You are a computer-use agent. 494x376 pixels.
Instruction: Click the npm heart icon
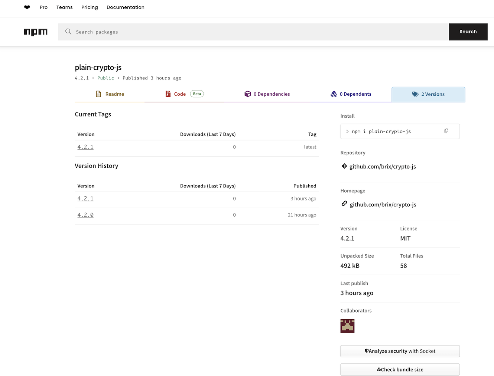(27, 7)
